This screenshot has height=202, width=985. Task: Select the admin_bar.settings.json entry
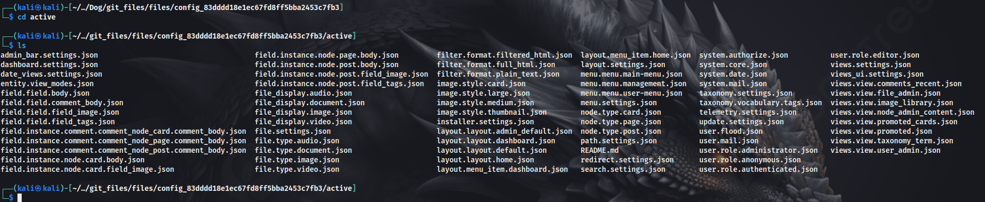[49, 55]
